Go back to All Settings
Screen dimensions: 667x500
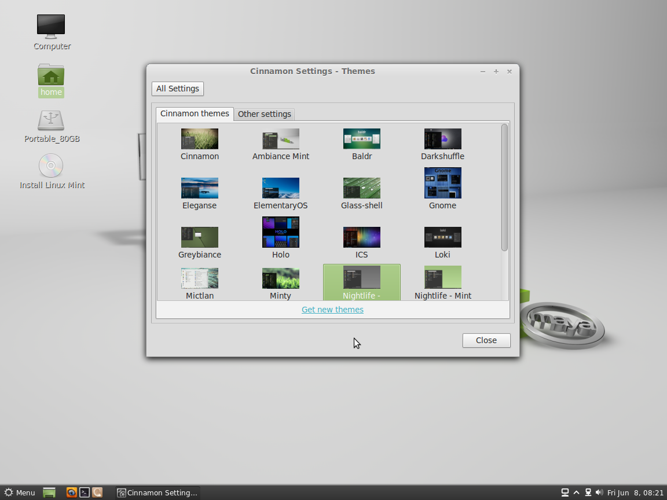click(178, 89)
